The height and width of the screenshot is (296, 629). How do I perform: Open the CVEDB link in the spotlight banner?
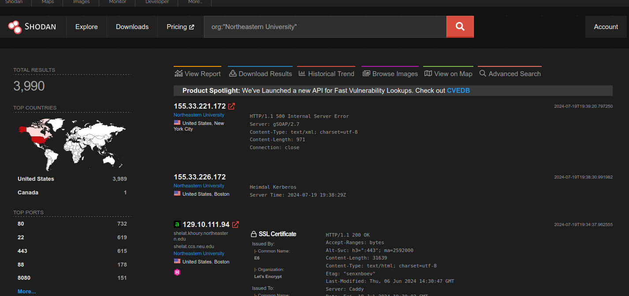click(x=458, y=90)
